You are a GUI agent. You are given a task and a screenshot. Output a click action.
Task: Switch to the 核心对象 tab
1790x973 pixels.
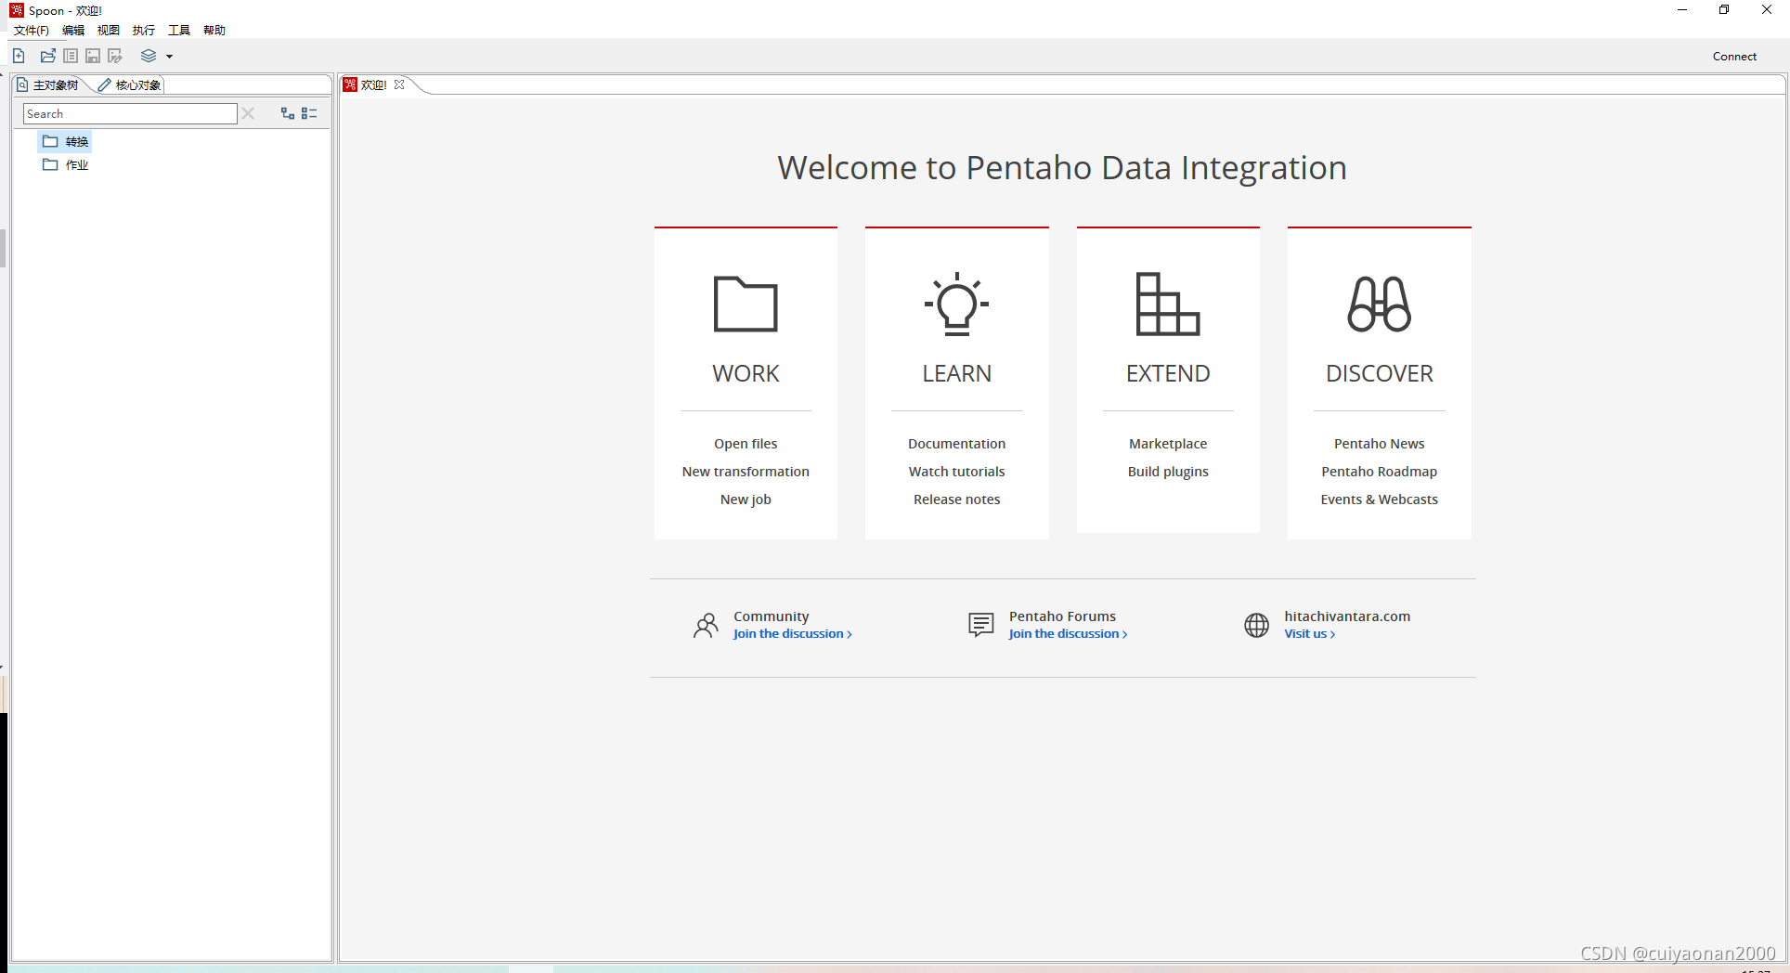(130, 84)
